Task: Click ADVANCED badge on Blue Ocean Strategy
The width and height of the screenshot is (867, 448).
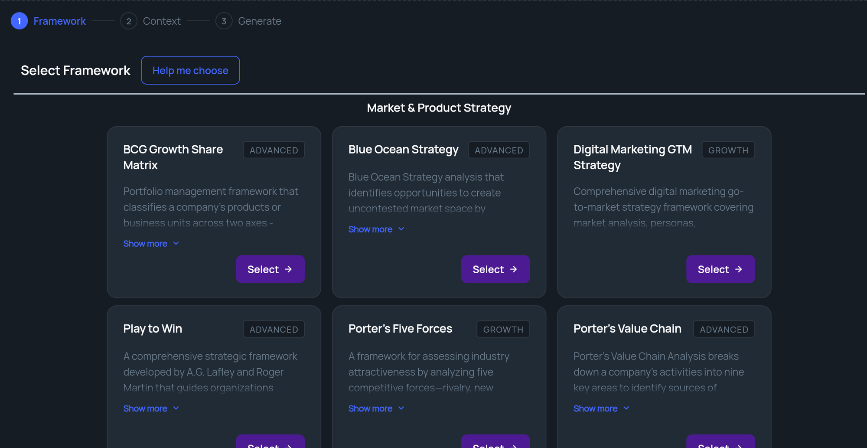Action: (x=499, y=150)
